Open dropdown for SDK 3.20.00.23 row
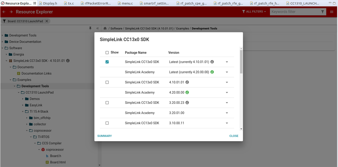 tap(227, 102)
